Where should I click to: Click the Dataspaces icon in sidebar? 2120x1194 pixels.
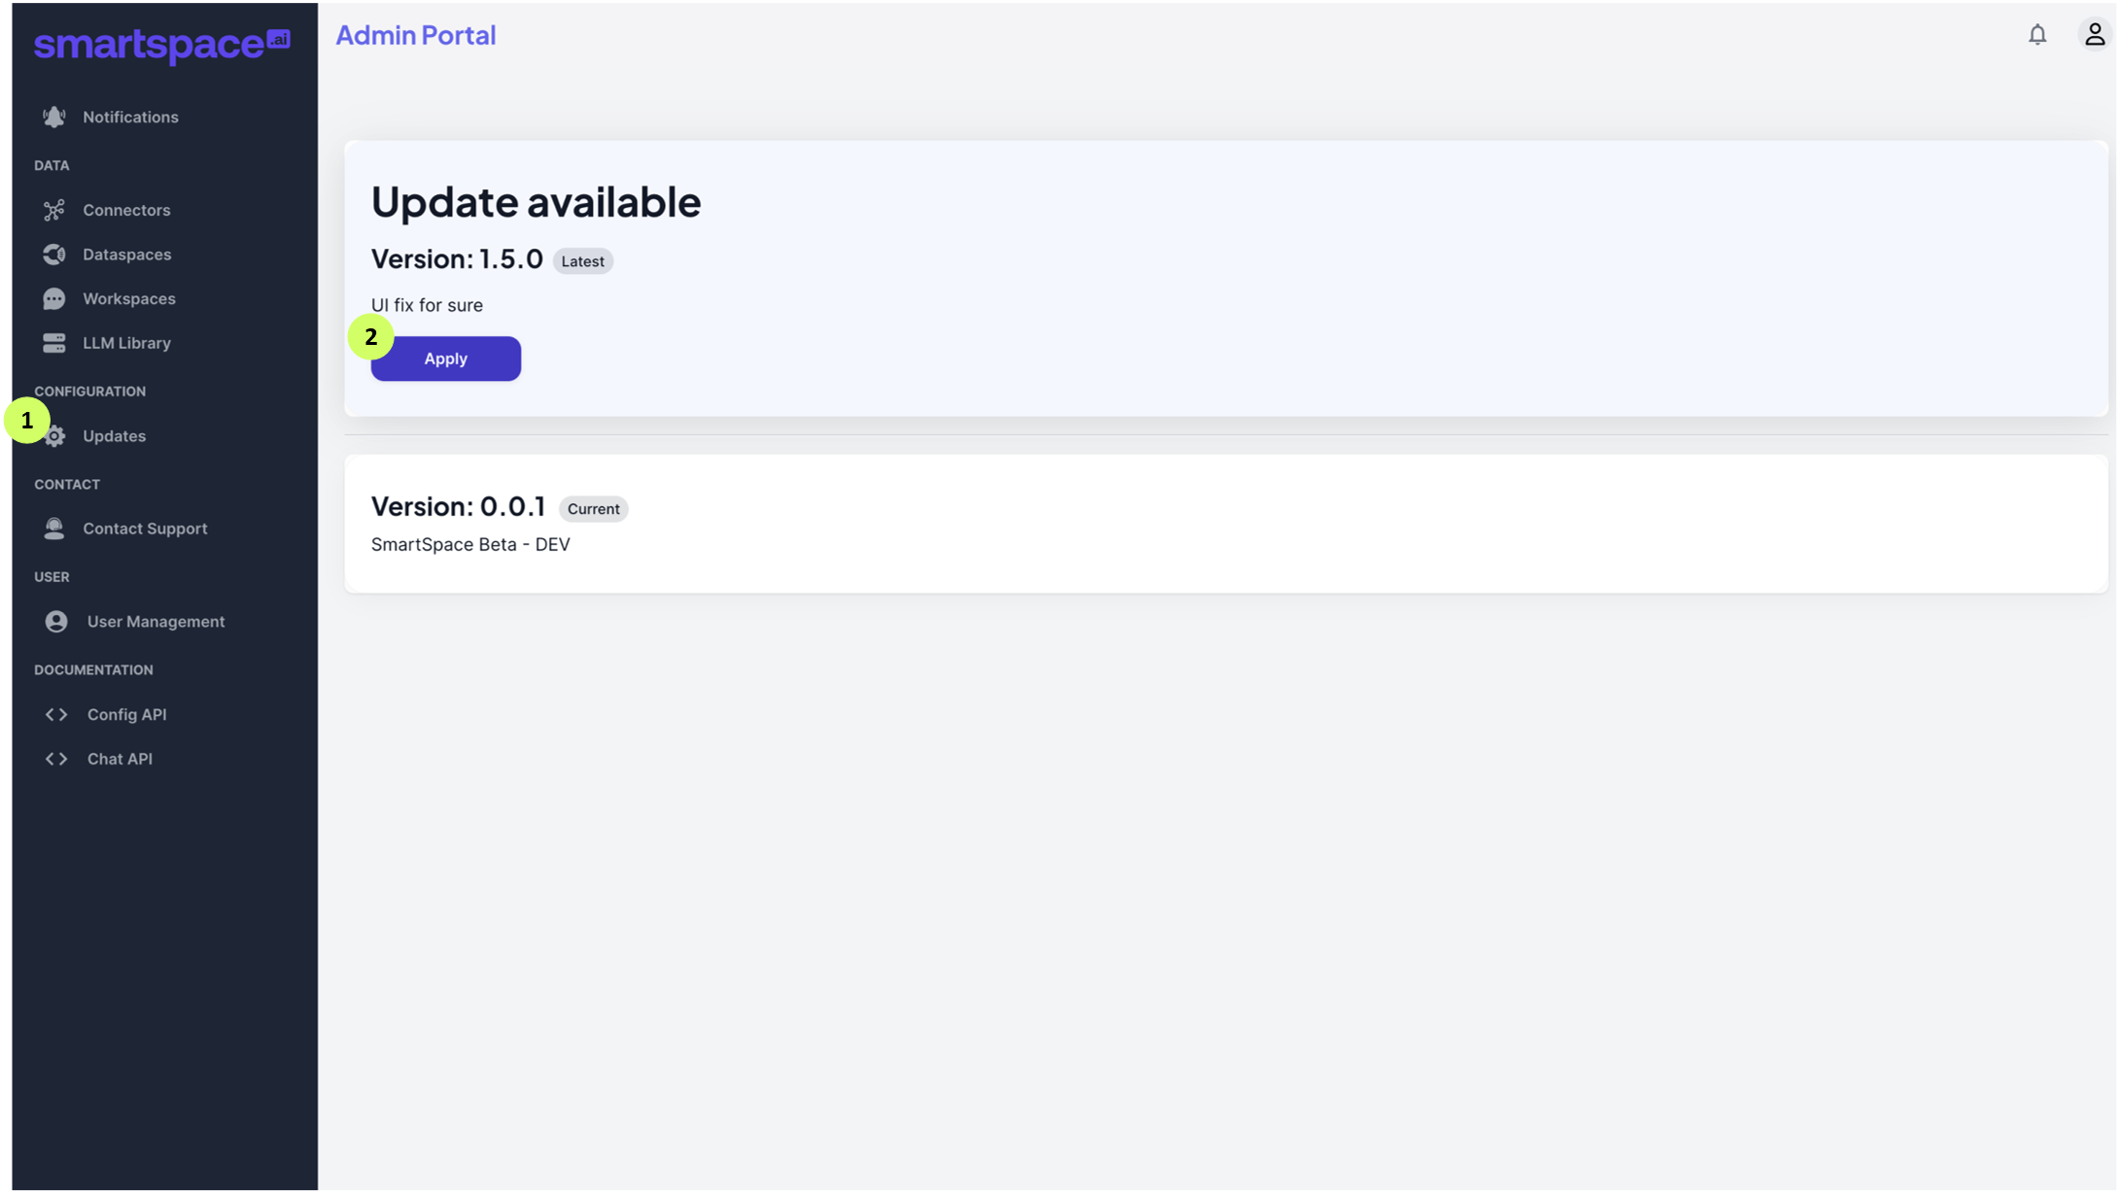(54, 255)
